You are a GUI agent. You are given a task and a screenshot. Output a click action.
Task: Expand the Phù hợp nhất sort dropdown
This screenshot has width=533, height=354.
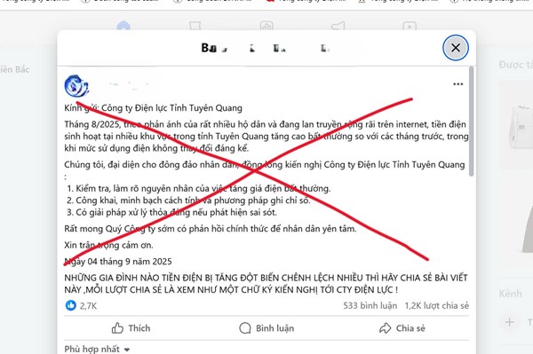[x=97, y=349]
